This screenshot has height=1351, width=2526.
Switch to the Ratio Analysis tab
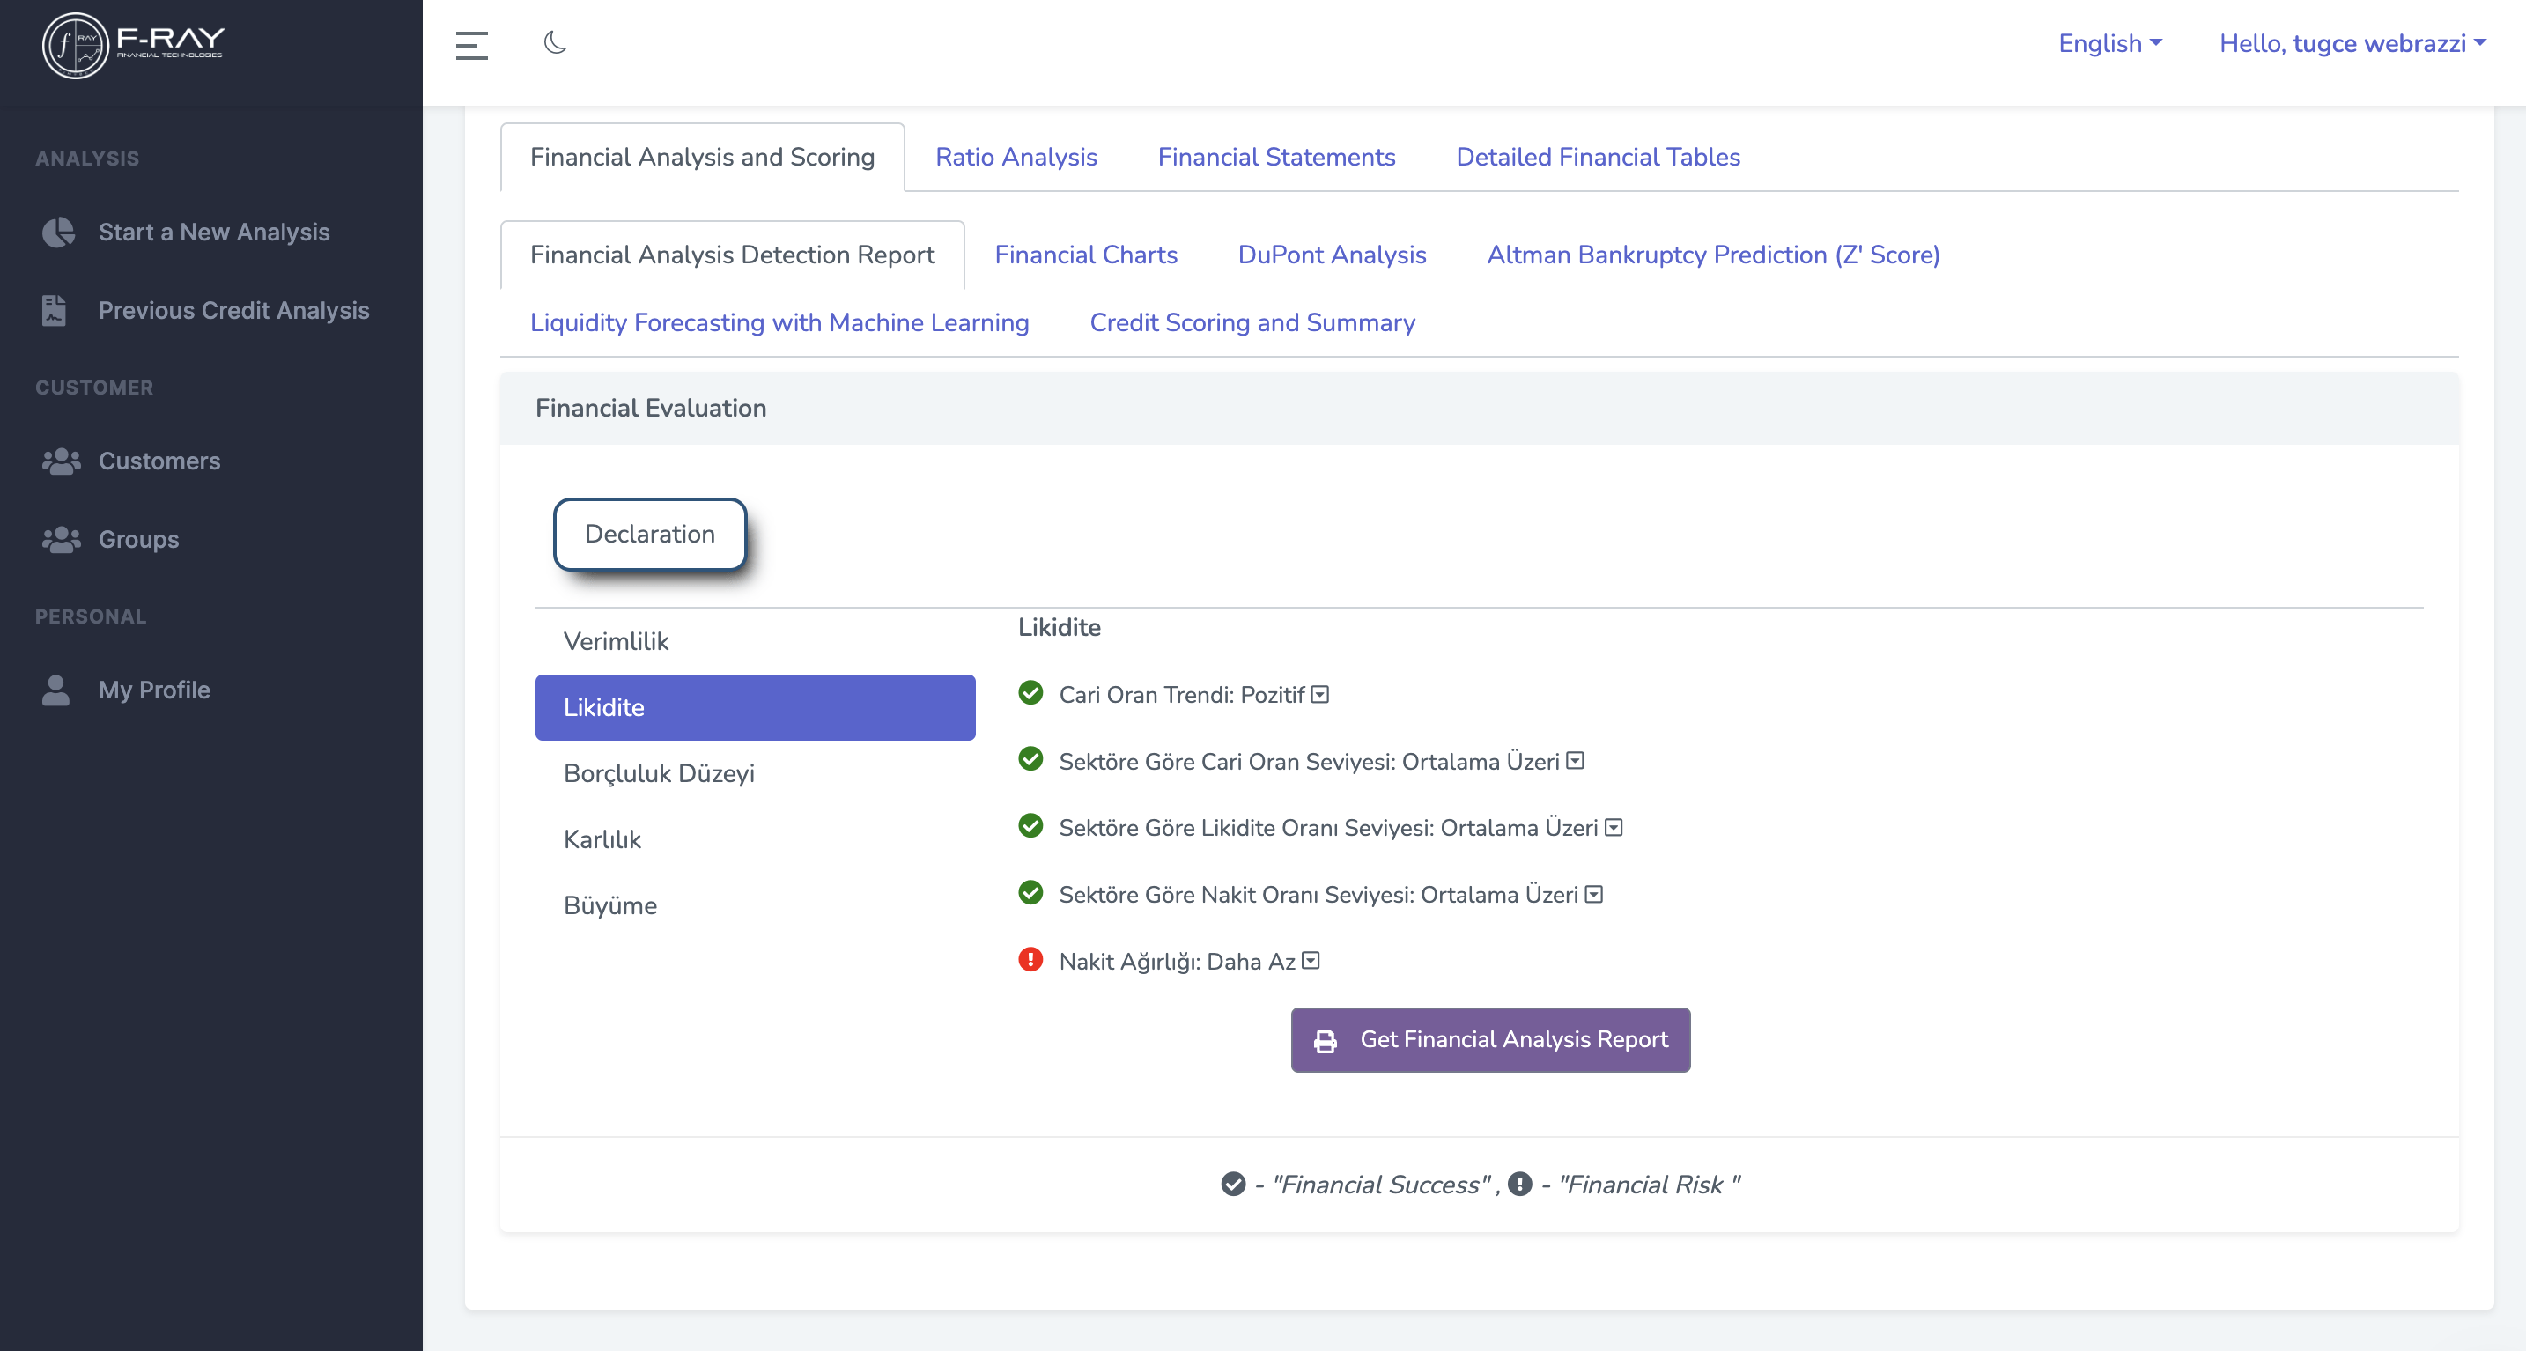(x=1016, y=157)
